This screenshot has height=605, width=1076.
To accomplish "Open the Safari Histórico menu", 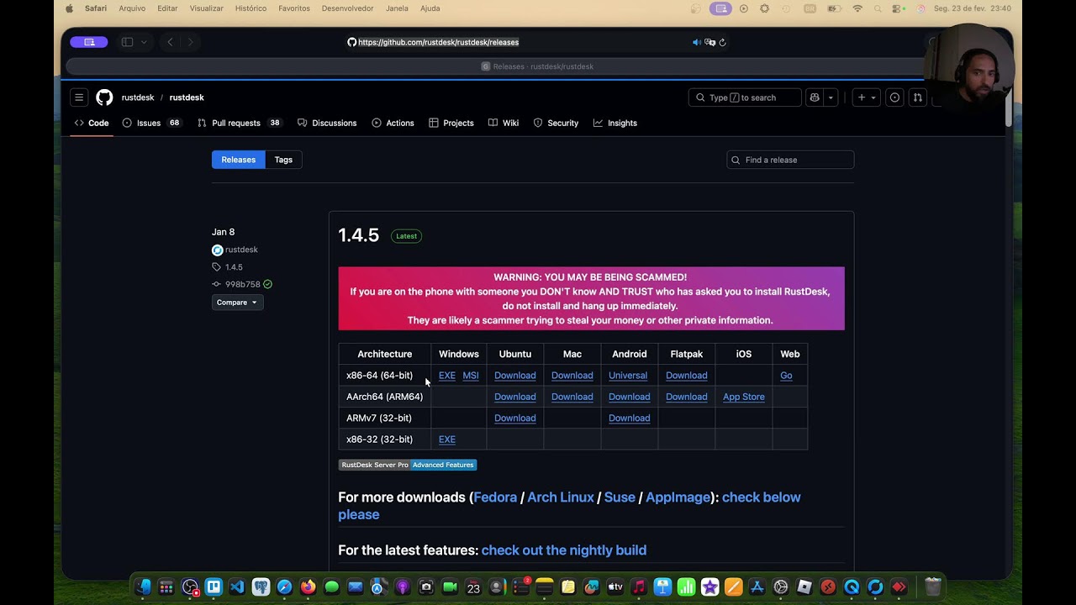I will tap(251, 8).
